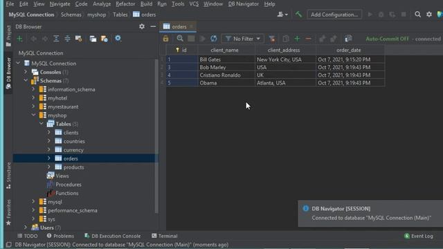Close the orders editor tab
Image resolution: width=443 pixels, height=249 pixels.
(x=191, y=26)
